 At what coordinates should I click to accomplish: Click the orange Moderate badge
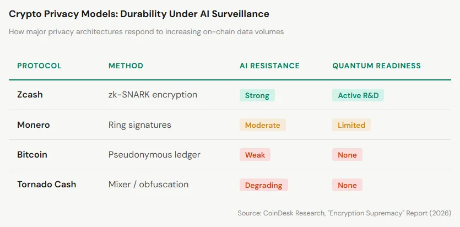coord(262,125)
